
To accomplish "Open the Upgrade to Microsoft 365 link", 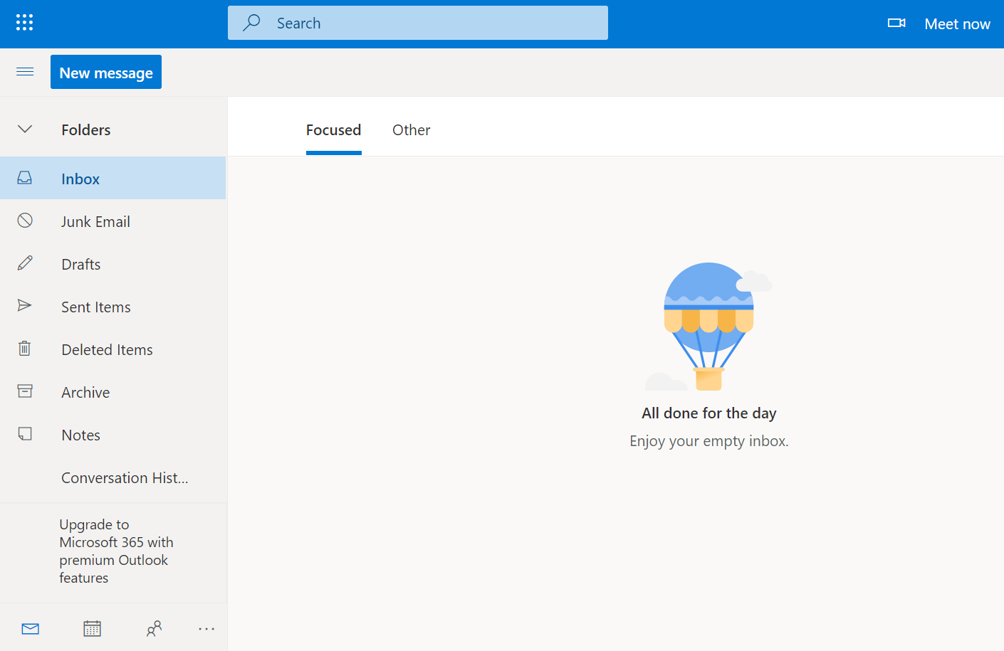I will [x=116, y=551].
